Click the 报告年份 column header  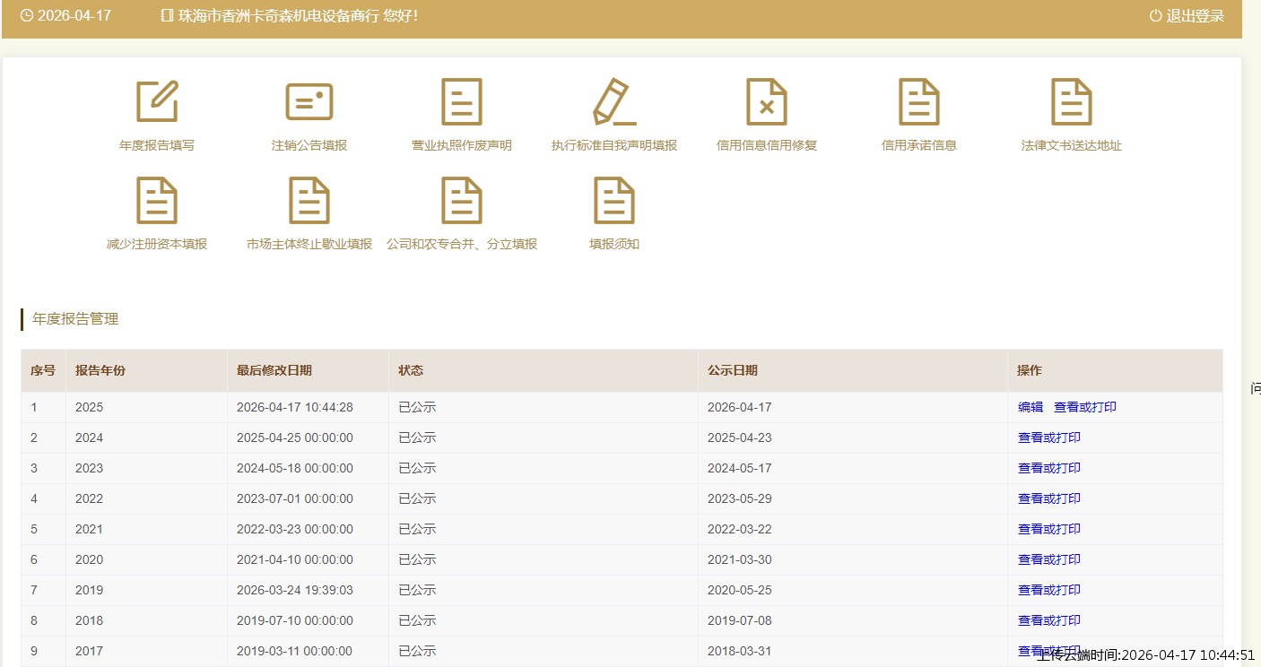point(100,370)
